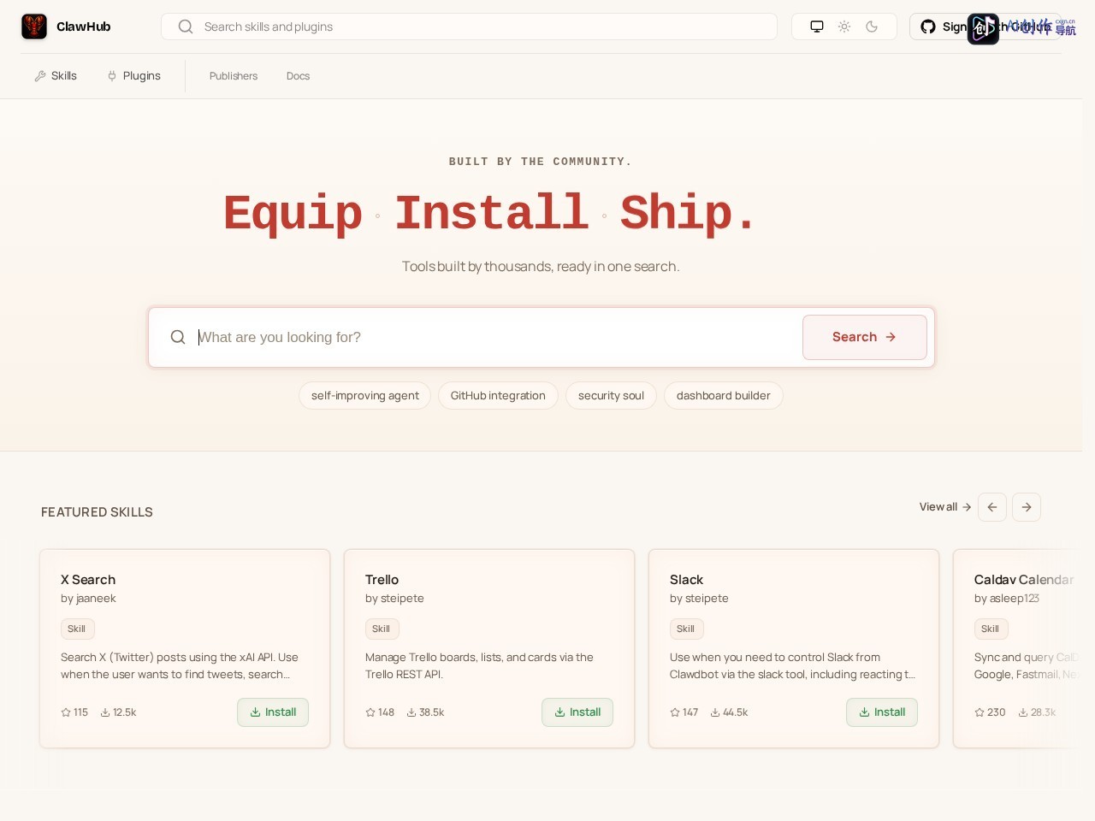Install the Trello skill

(x=577, y=712)
